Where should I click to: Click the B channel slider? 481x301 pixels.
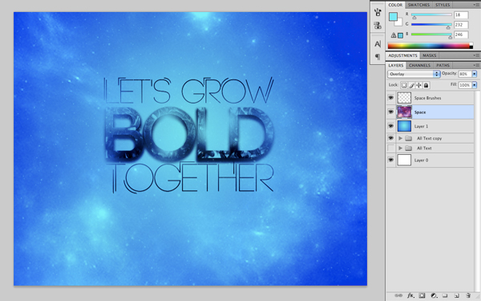point(431,35)
